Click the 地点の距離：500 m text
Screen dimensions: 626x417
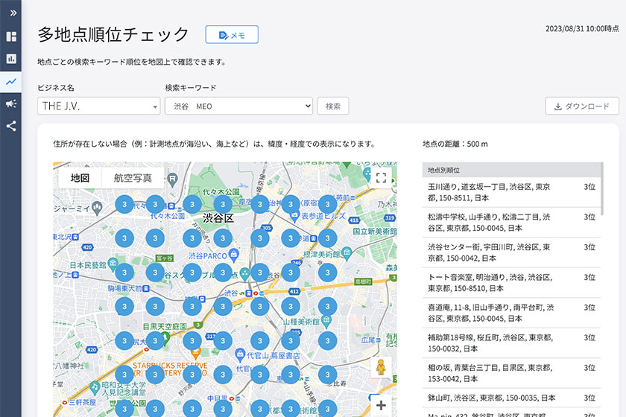click(455, 144)
